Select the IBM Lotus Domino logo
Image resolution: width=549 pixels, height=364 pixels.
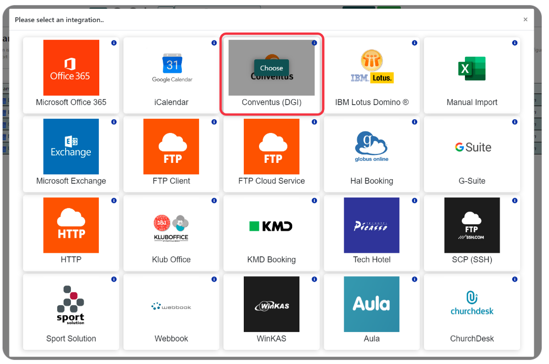(372, 68)
